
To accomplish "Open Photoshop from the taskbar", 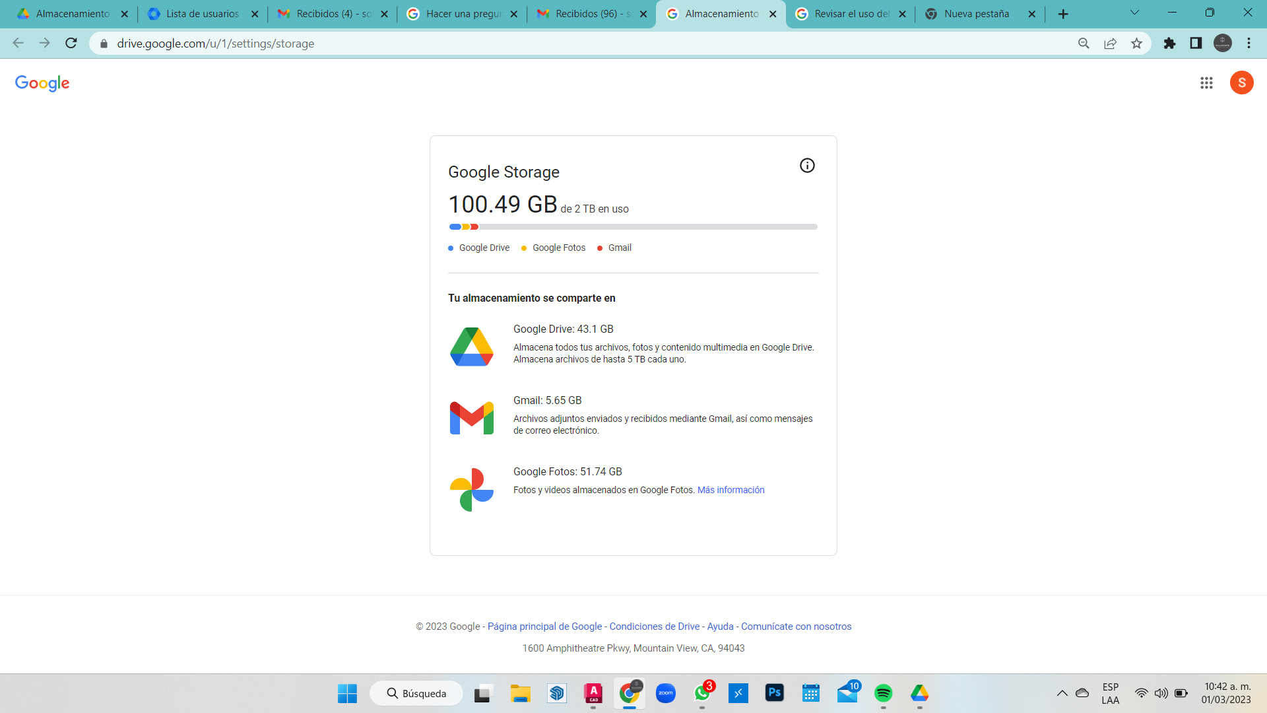I will point(774,693).
